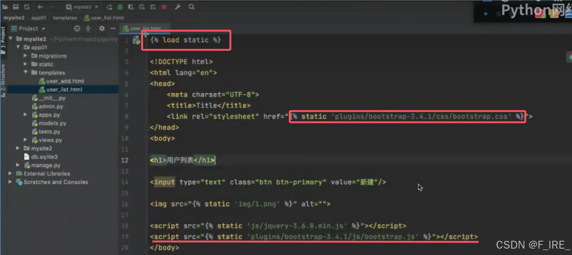Click mysite2 in the breadcrumb bar
This screenshot has width=572, height=255.
[14, 18]
